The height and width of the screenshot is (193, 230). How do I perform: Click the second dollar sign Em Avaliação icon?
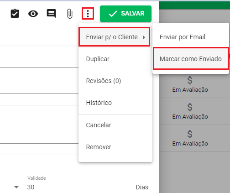[x=190, y=107]
